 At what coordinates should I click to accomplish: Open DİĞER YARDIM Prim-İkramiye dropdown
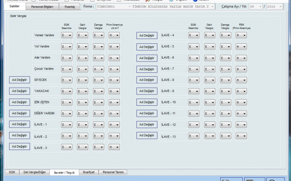pyautogui.click(x=114, y=113)
